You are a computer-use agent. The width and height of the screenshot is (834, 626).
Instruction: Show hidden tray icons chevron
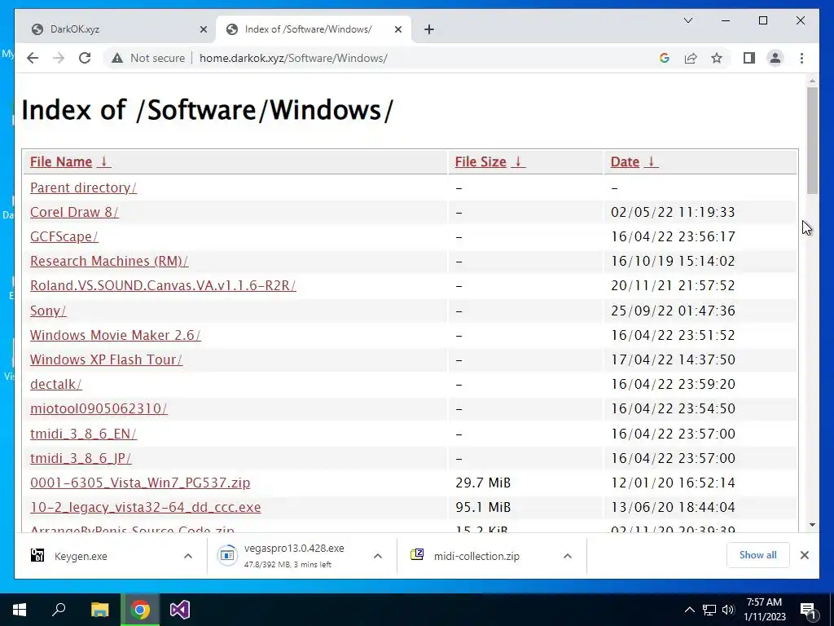click(x=689, y=610)
